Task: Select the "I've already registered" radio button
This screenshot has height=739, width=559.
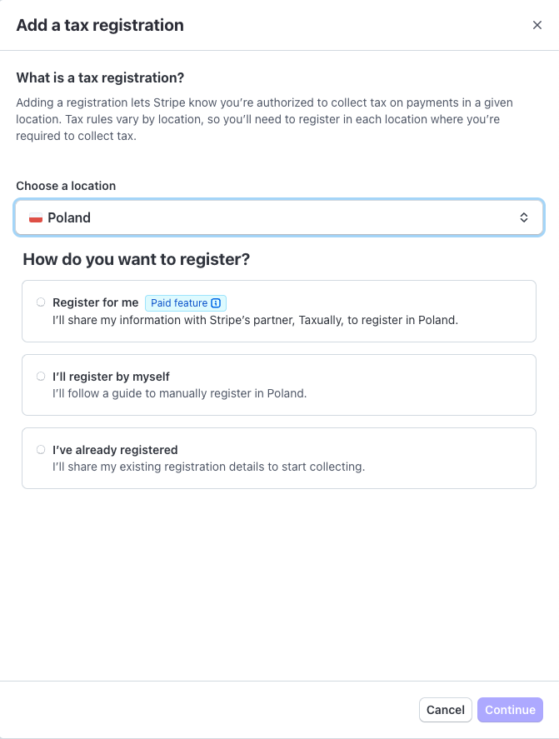Action: pyautogui.click(x=41, y=449)
